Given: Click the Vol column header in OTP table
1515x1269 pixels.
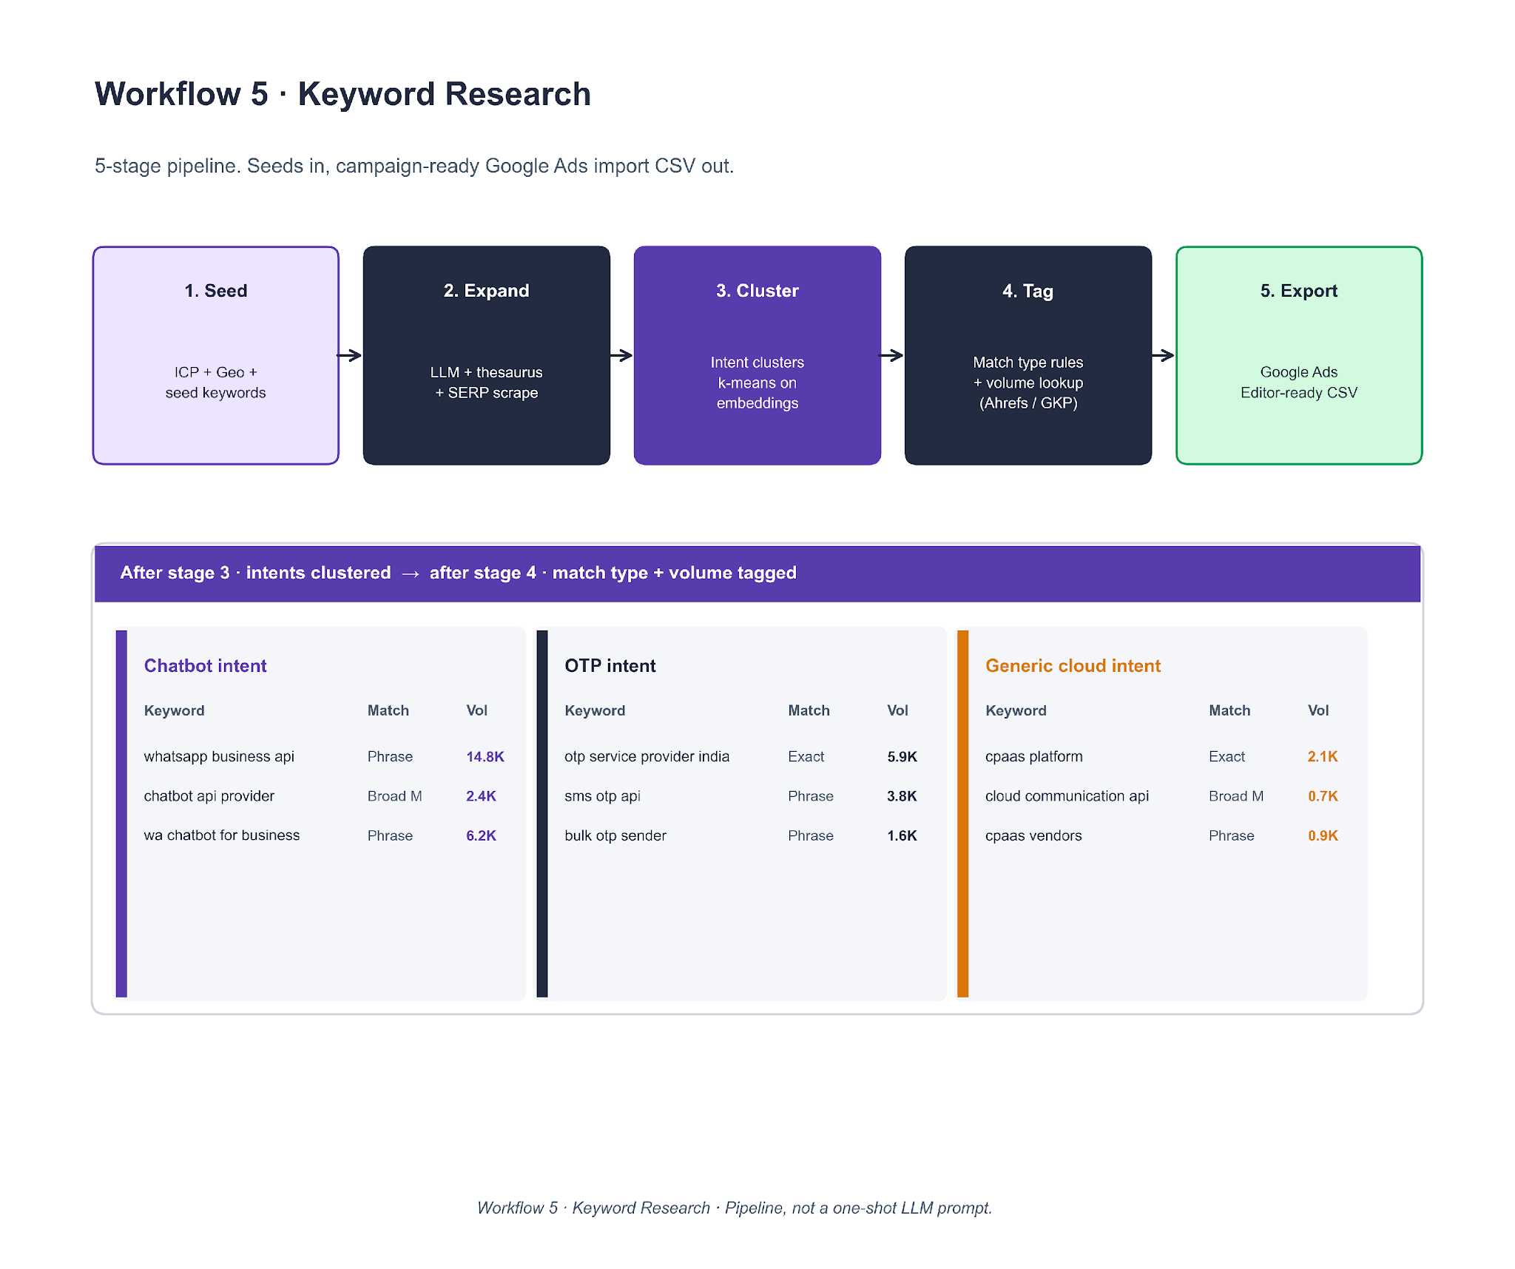Looking at the screenshot, I should pyautogui.click(x=897, y=710).
